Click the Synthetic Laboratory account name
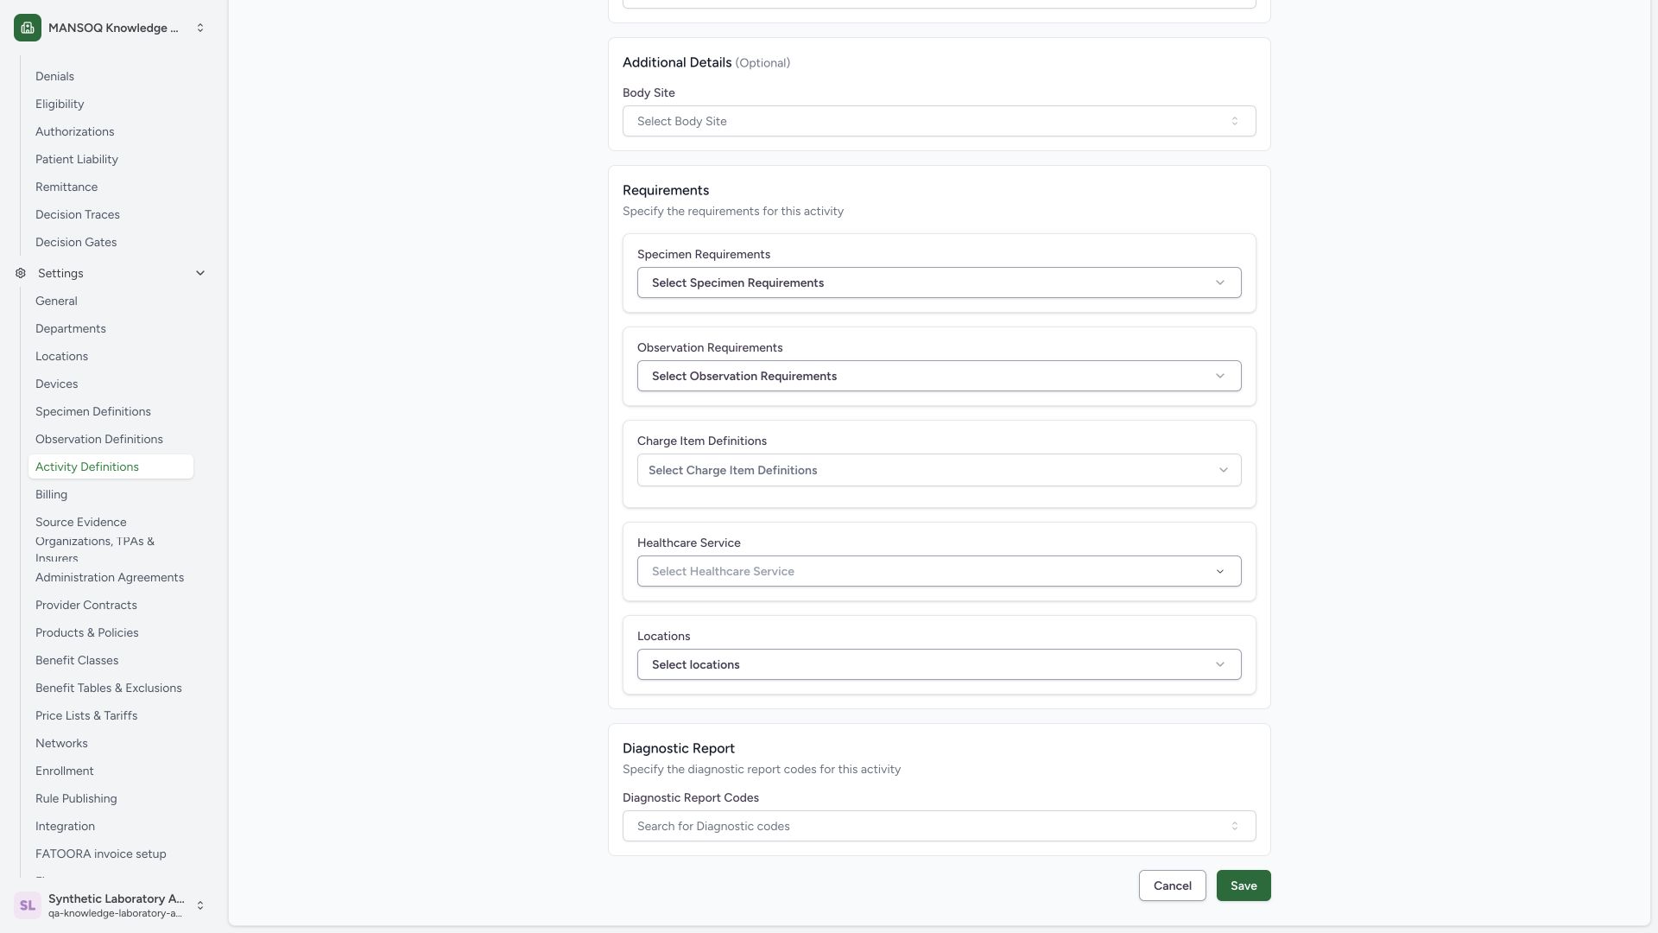Viewport: 1658px width, 933px height. [117, 898]
